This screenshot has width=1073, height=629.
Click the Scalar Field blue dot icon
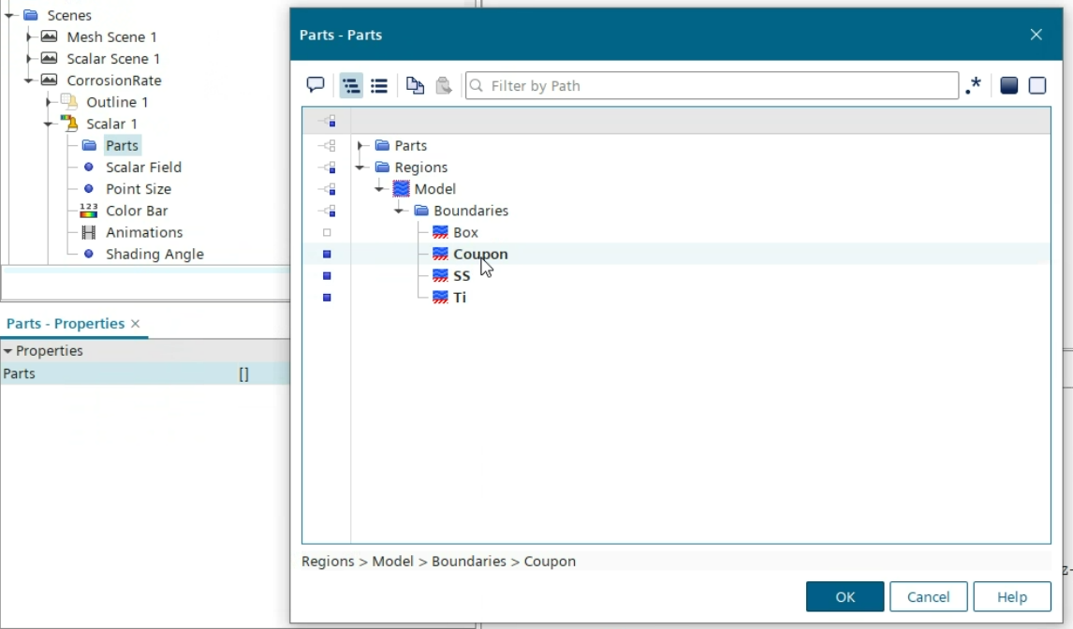coord(88,167)
